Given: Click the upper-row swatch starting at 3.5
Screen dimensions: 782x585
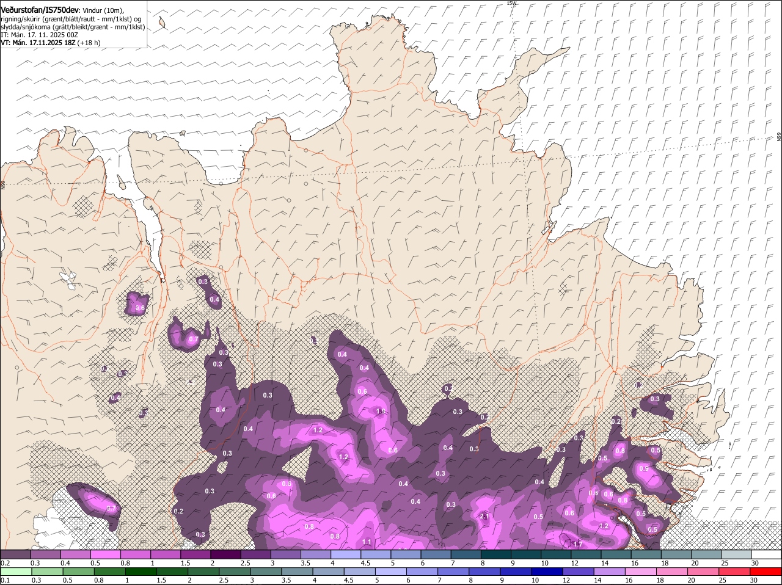Looking at the screenshot, I should [316, 554].
